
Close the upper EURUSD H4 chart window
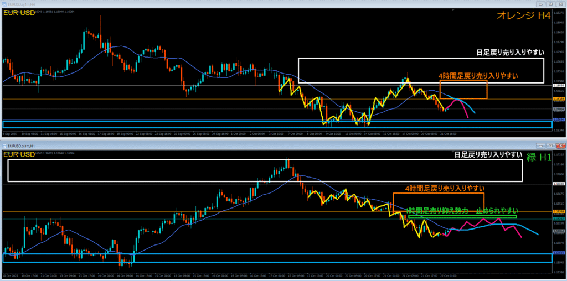click(560, 3)
